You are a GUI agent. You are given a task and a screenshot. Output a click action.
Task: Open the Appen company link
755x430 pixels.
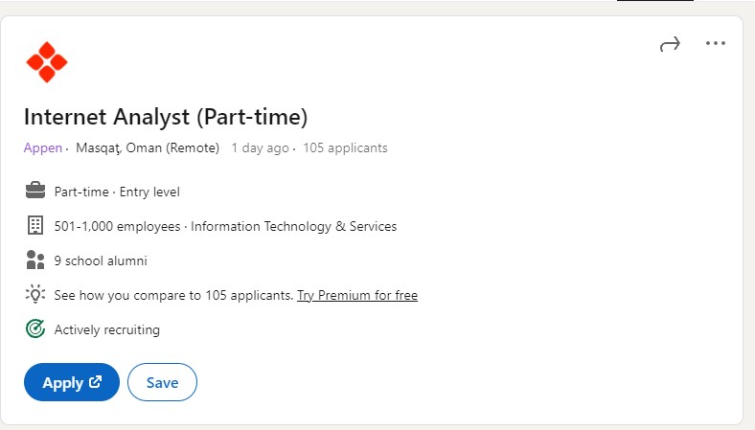point(43,147)
